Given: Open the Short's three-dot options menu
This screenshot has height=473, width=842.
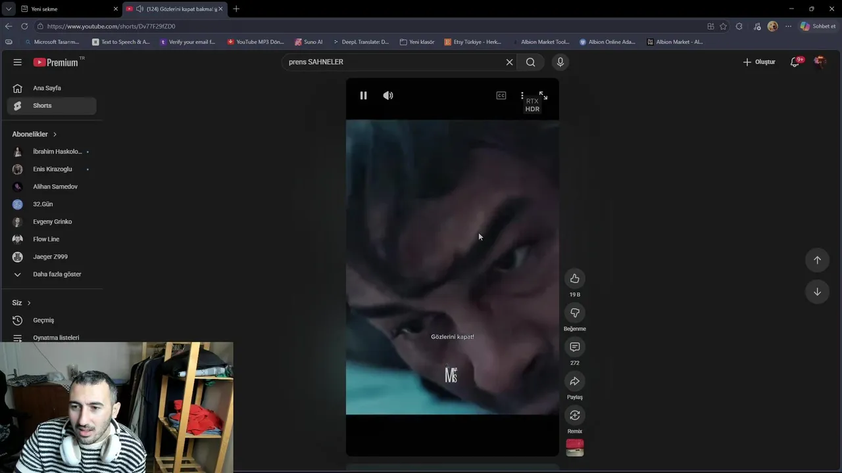Looking at the screenshot, I should (522, 95).
